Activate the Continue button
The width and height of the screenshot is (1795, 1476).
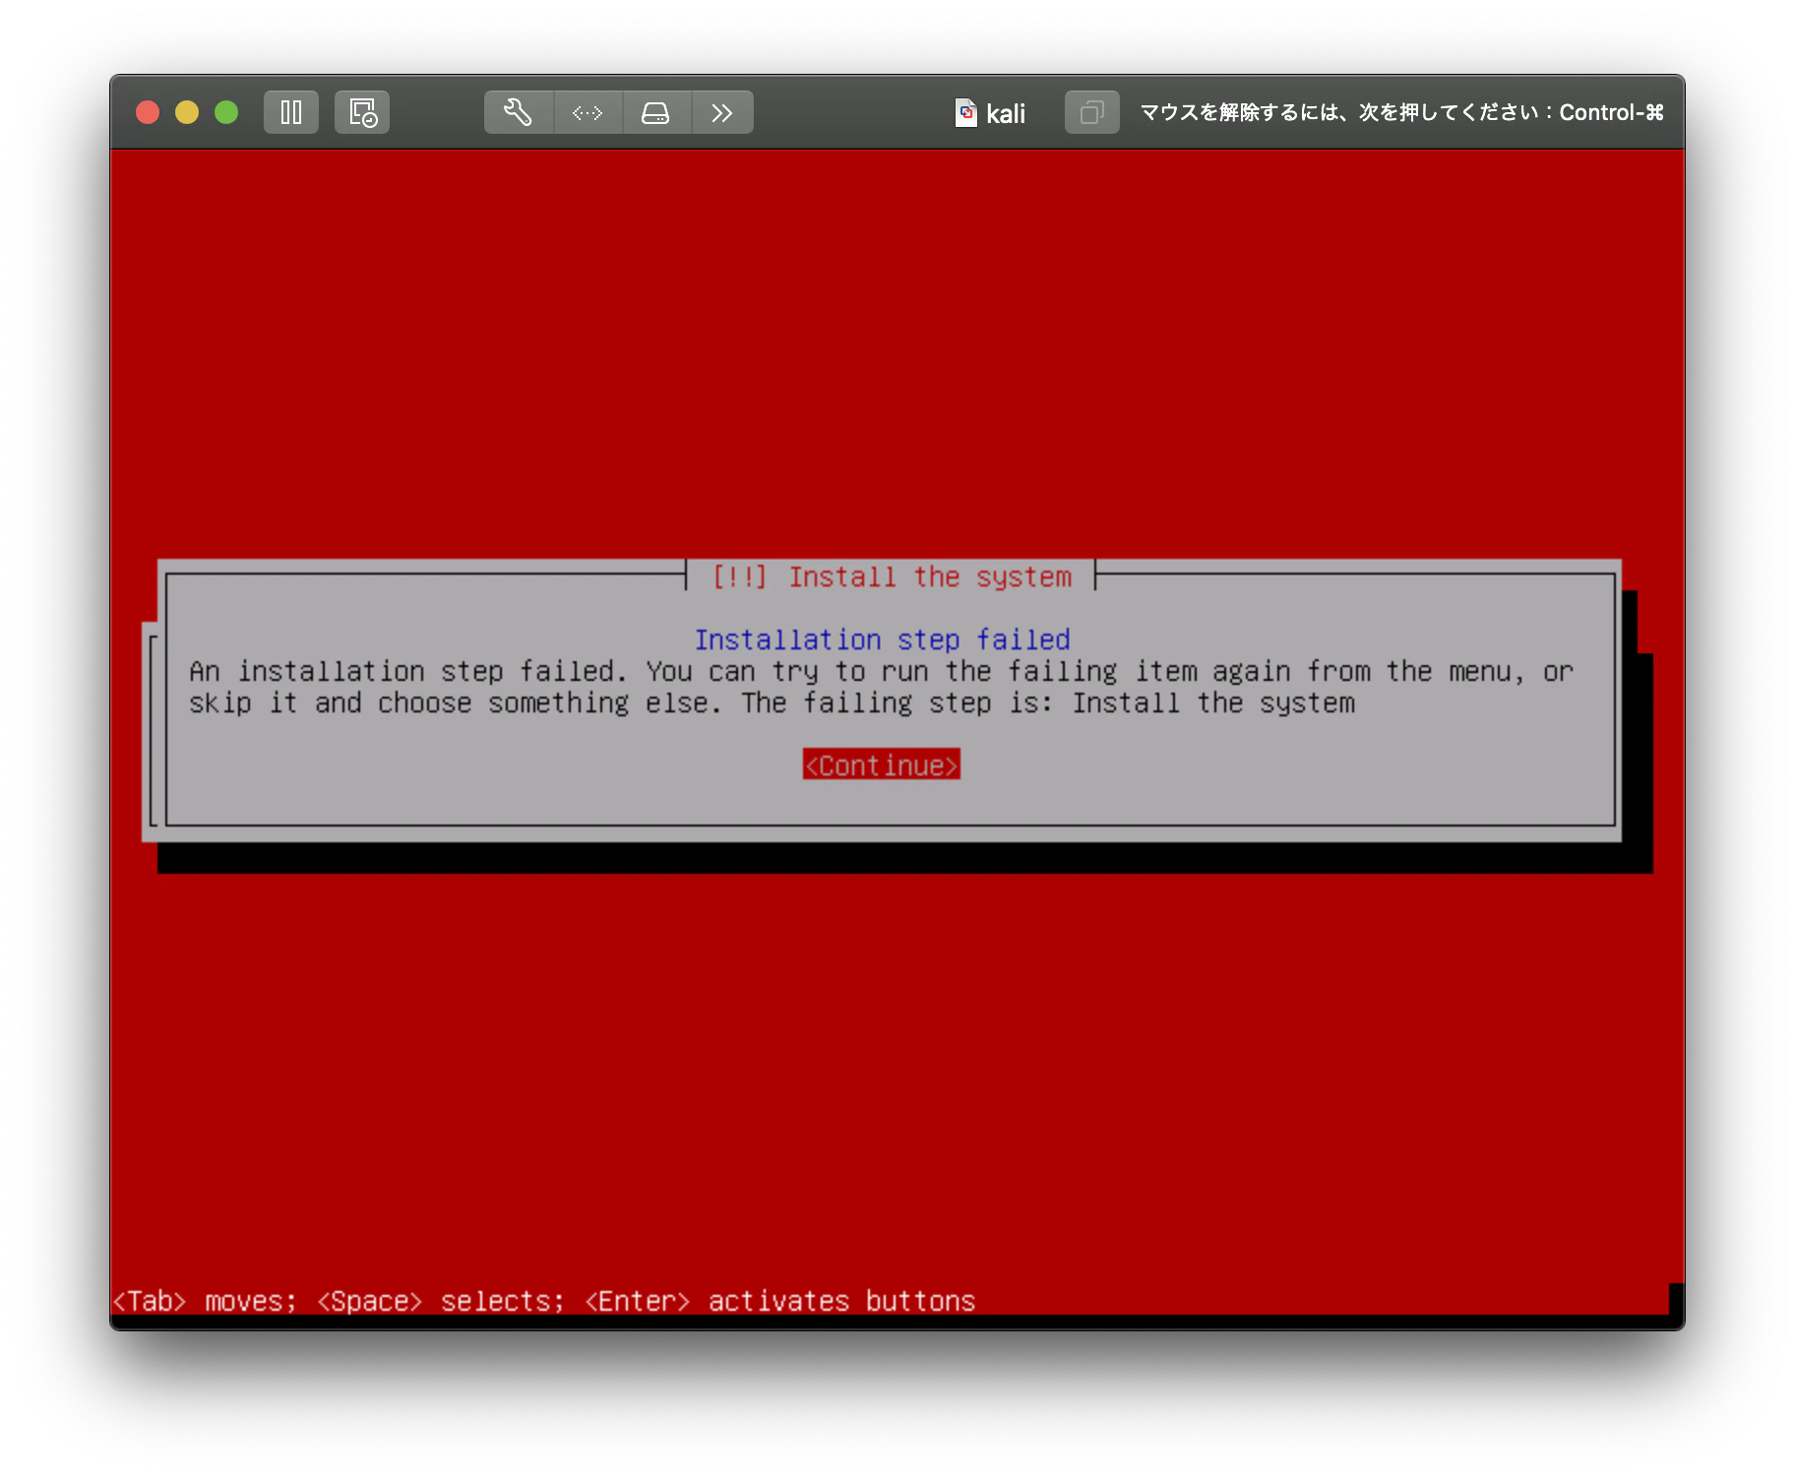881,765
